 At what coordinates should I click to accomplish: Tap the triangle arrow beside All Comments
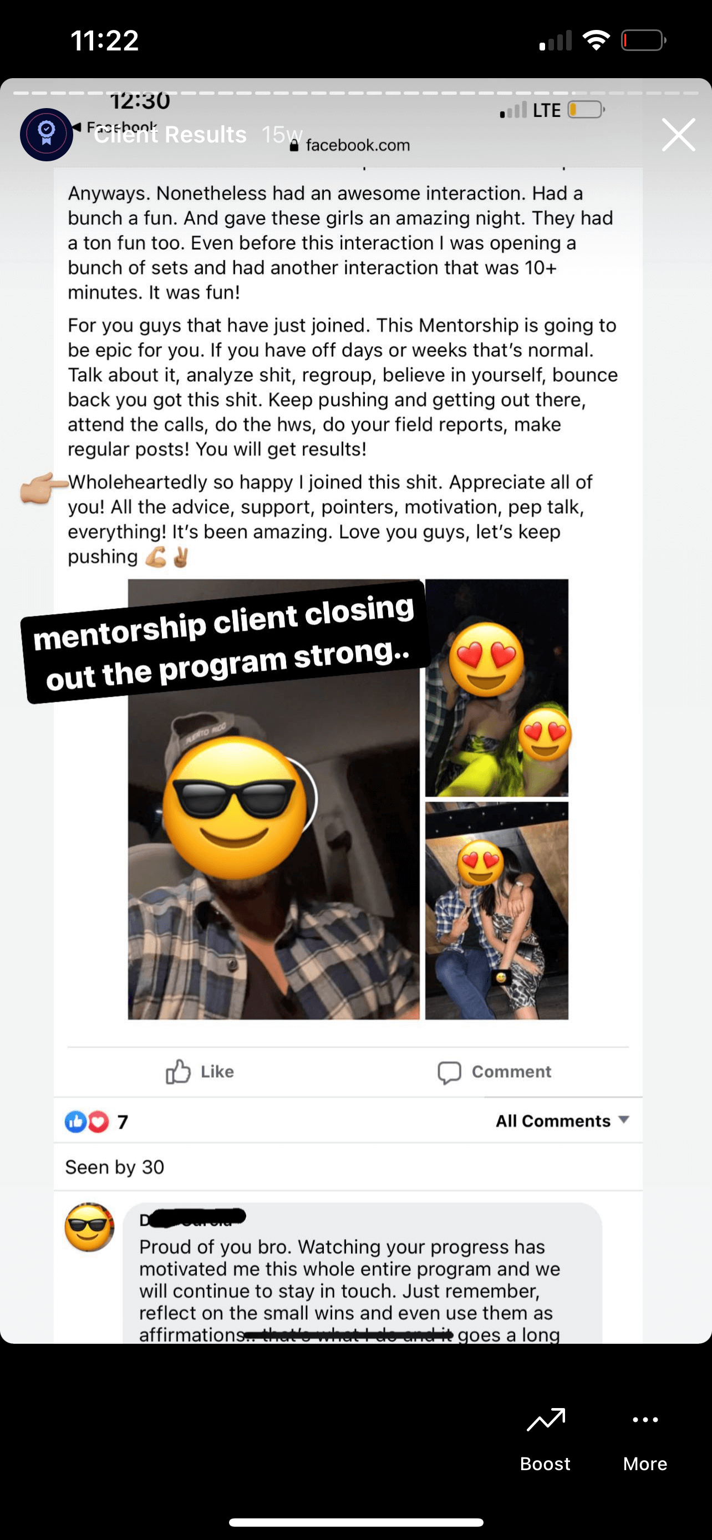click(623, 1119)
